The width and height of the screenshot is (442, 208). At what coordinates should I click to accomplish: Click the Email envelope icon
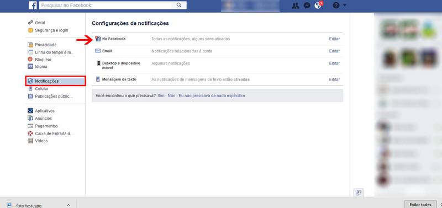98,51
